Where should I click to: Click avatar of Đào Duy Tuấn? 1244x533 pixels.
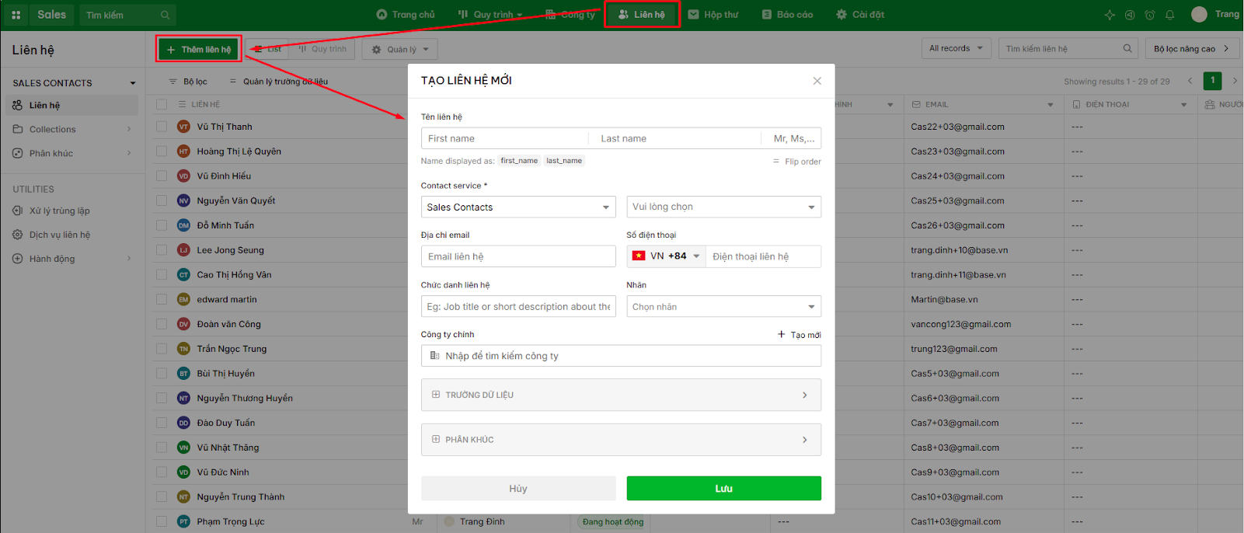coord(183,423)
